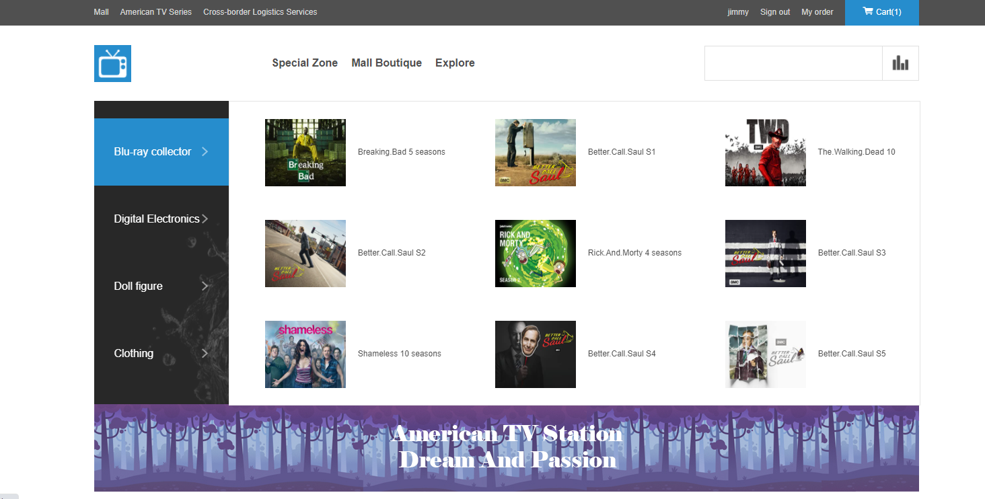This screenshot has height=499, width=985.
Task: Expand the Digital Electronics category arrow
Action: point(205,219)
